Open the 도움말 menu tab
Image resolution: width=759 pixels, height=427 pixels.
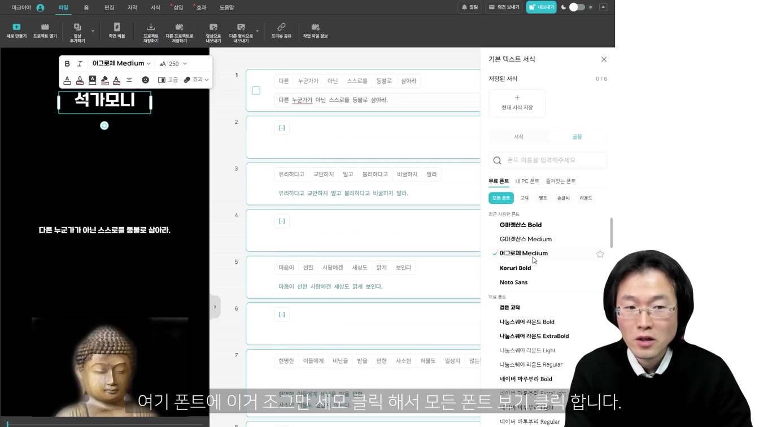(226, 7)
